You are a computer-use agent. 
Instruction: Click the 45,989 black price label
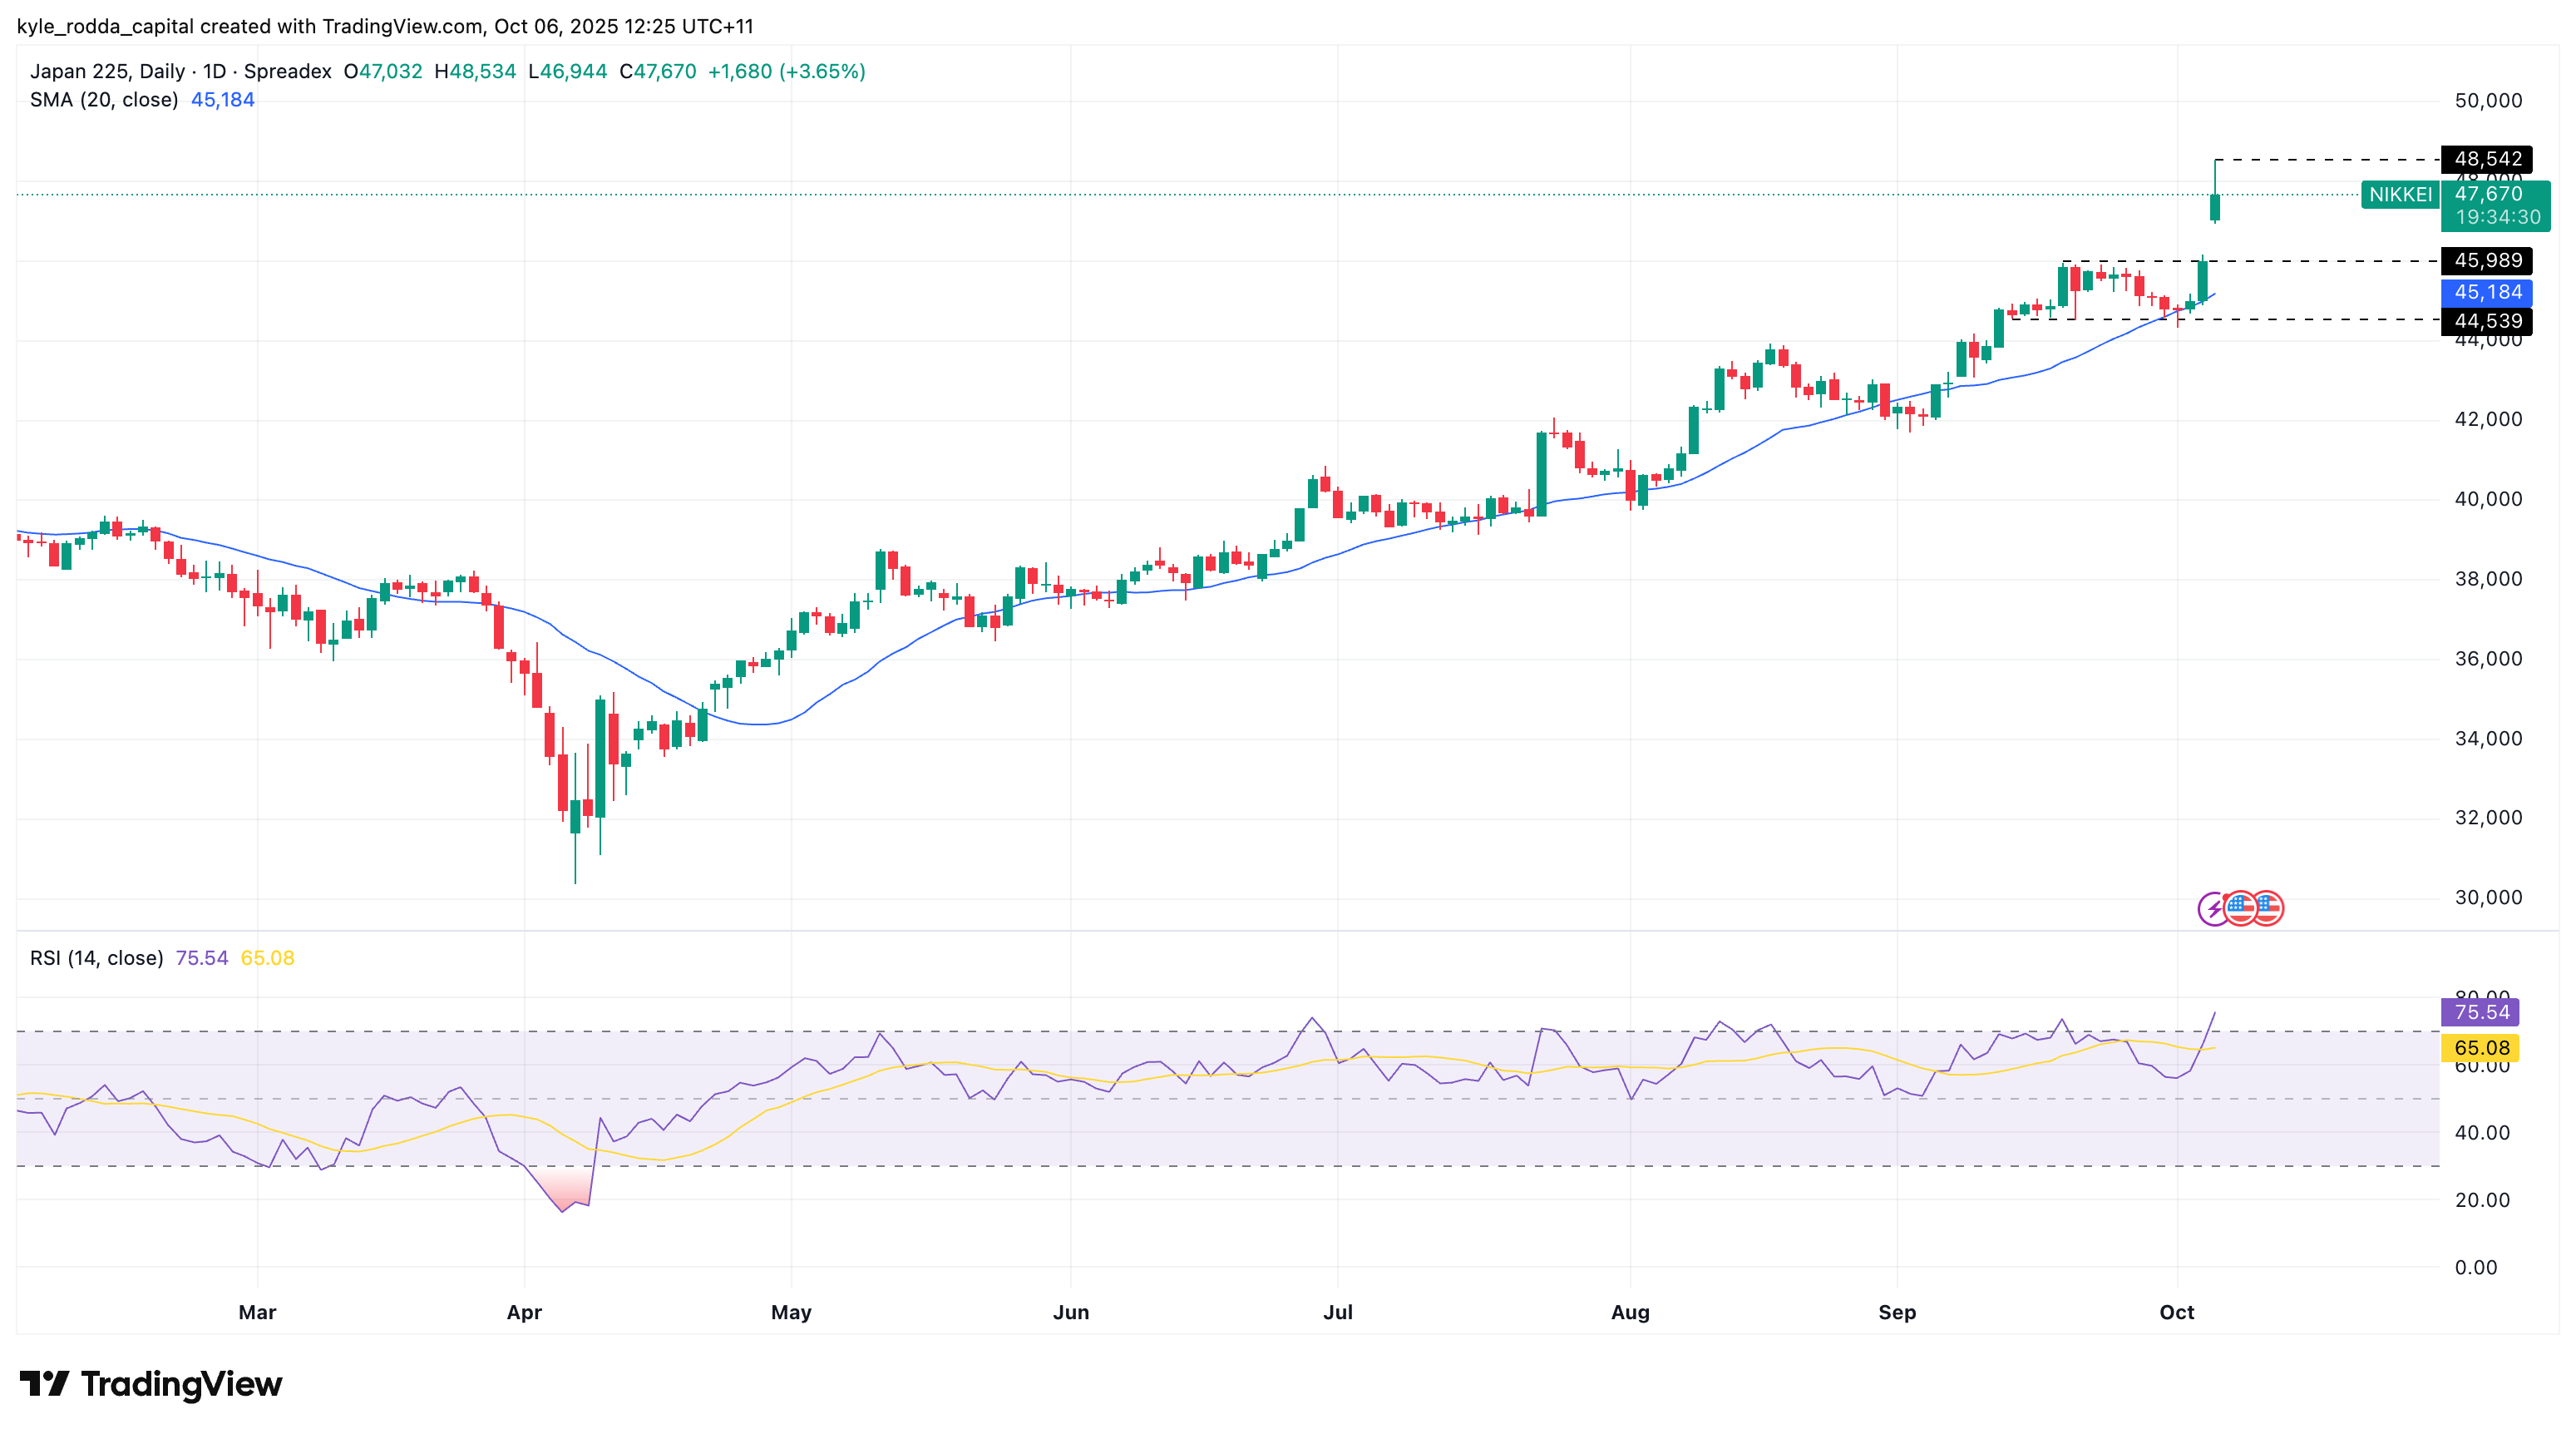tap(2487, 261)
